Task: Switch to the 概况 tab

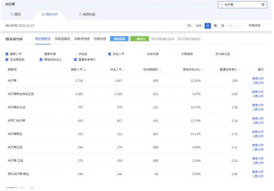Action: tap(16, 14)
